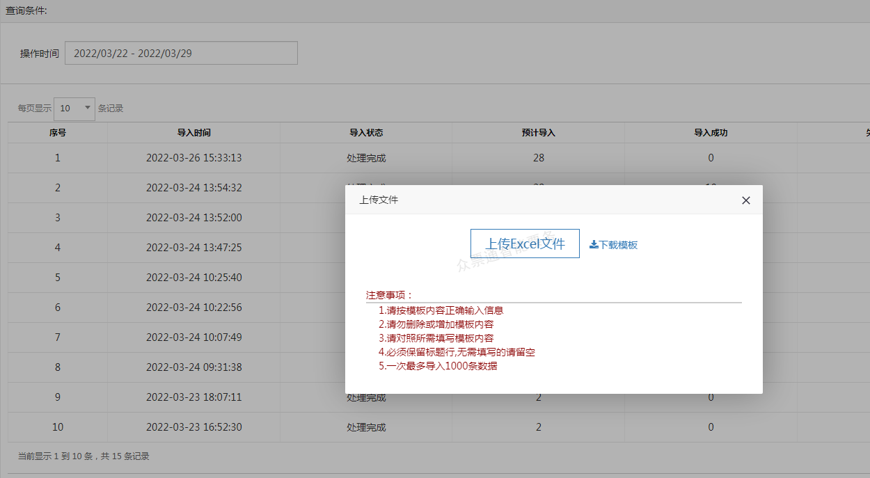Image resolution: width=870 pixels, height=478 pixels.
Task: Click note 1.请按模板内容正确输入信息
Action: click(x=441, y=310)
